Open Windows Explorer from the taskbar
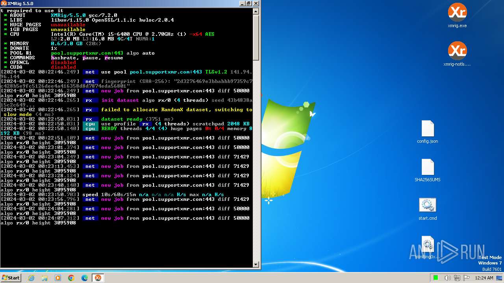 point(44,278)
